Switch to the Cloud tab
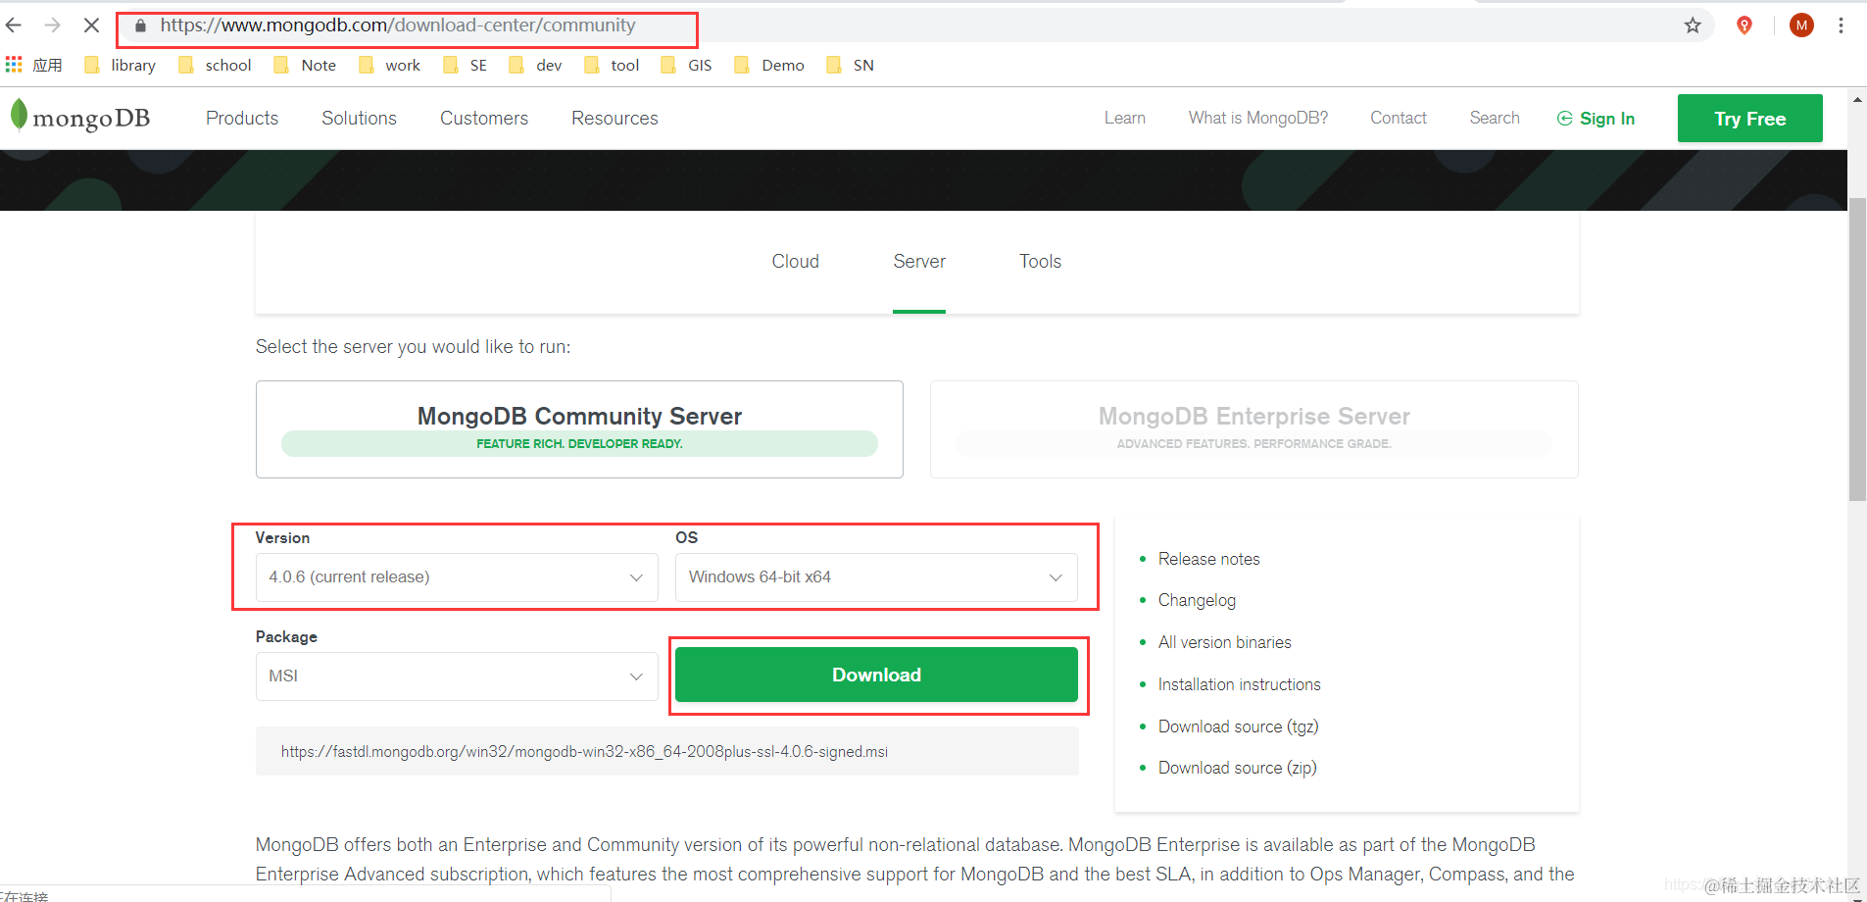 (795, 262)
